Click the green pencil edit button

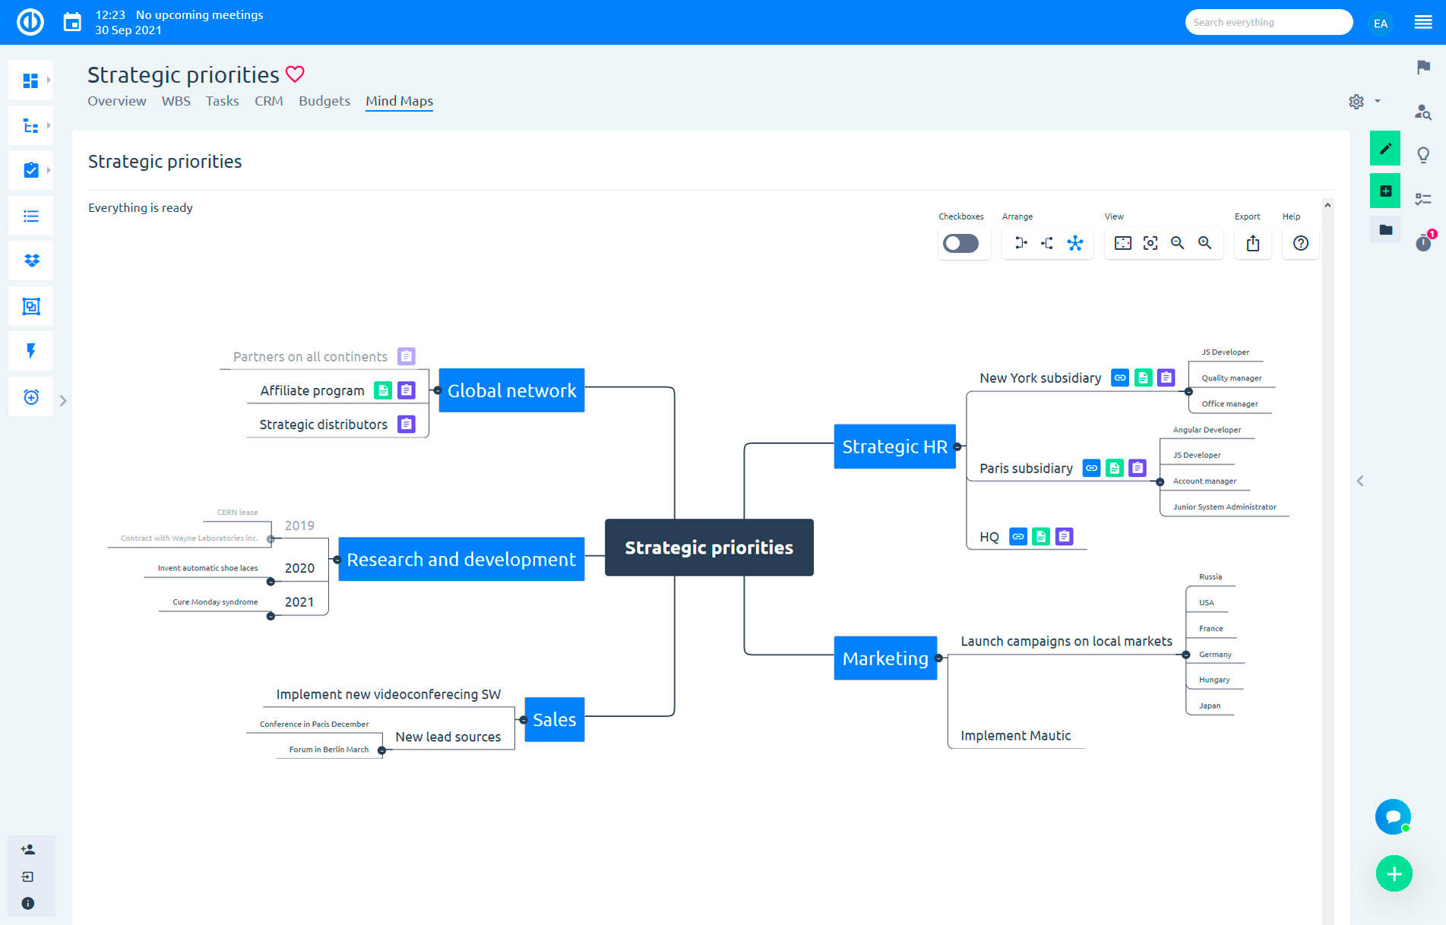1385,148
